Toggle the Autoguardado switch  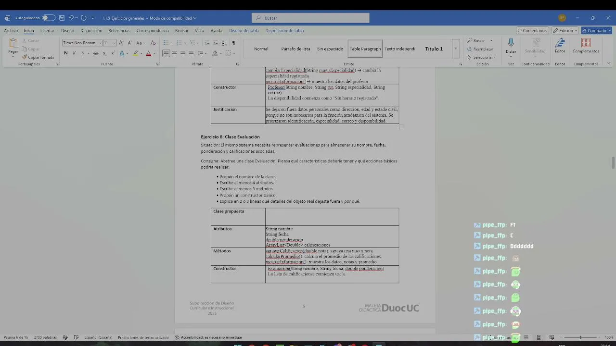pyautogui.click(x=48, y=18)
